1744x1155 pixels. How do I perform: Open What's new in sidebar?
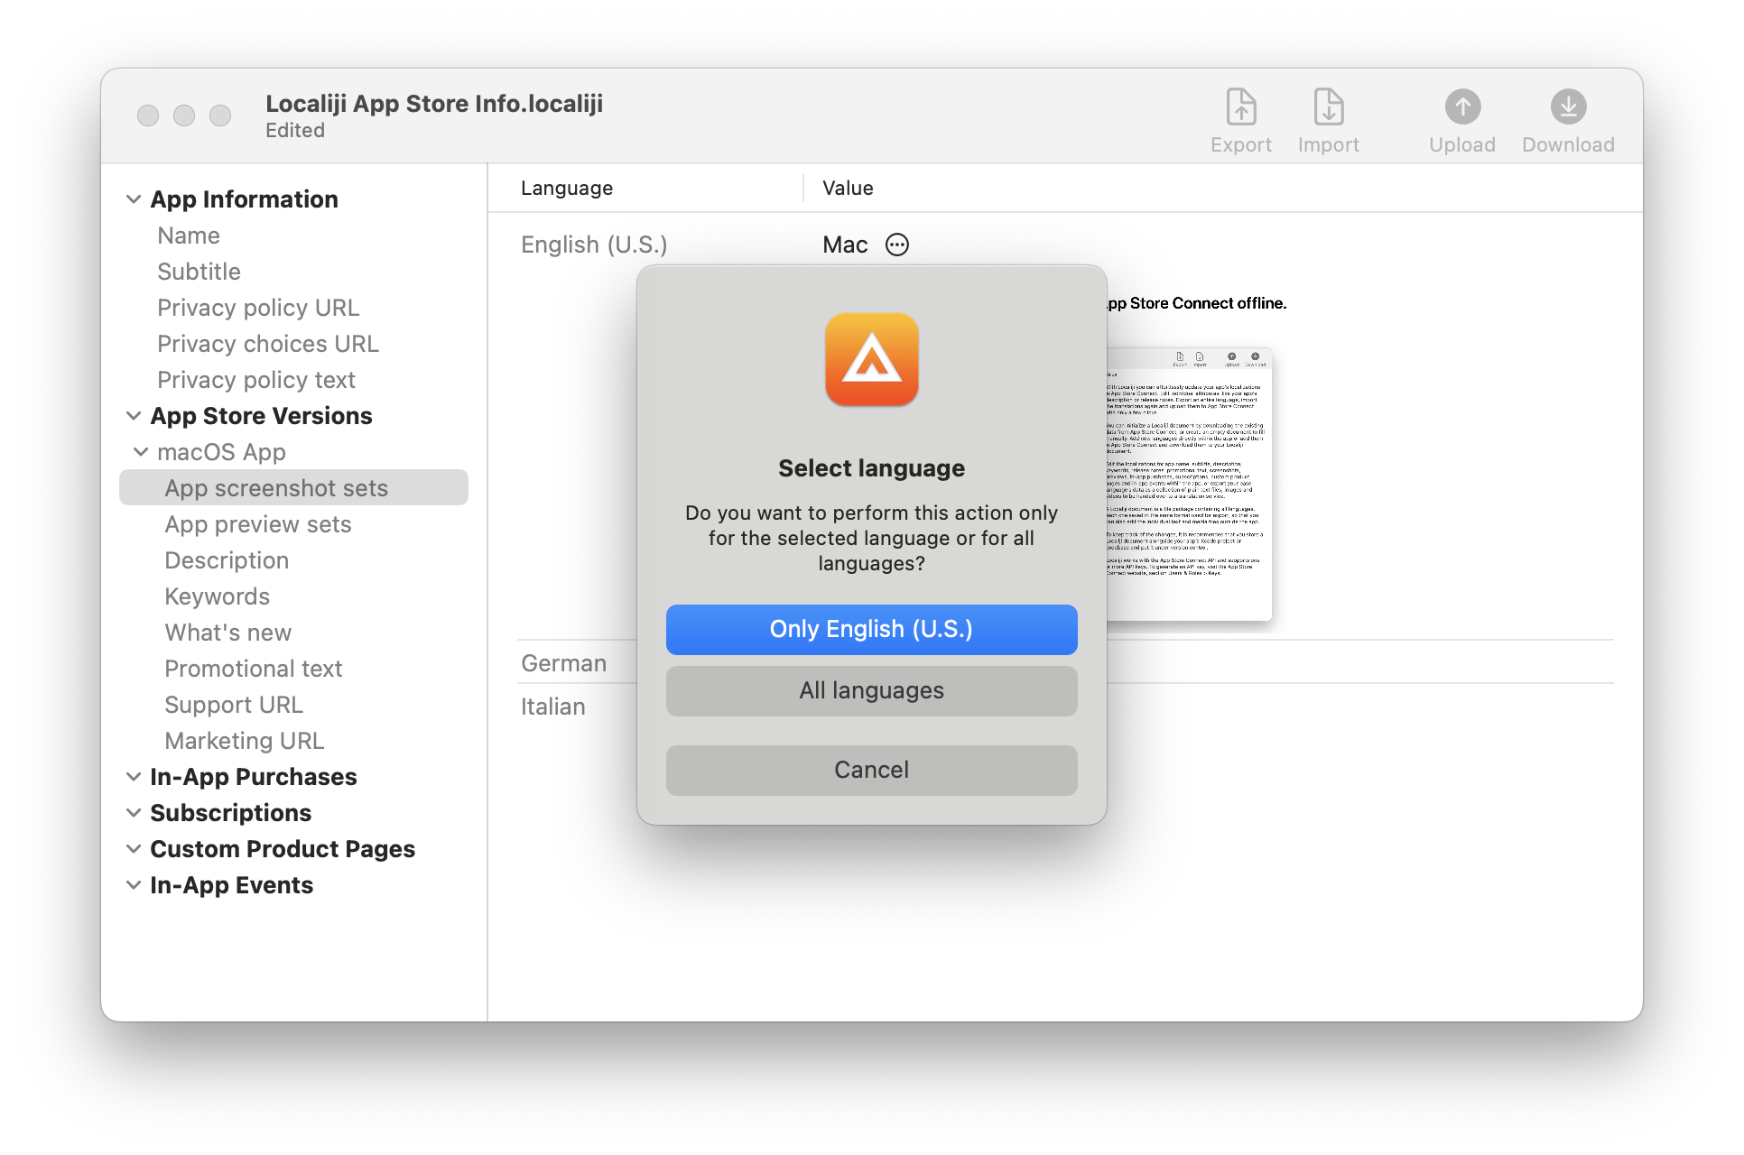227,633
